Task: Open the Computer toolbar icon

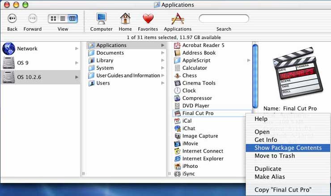Action: 101,18
